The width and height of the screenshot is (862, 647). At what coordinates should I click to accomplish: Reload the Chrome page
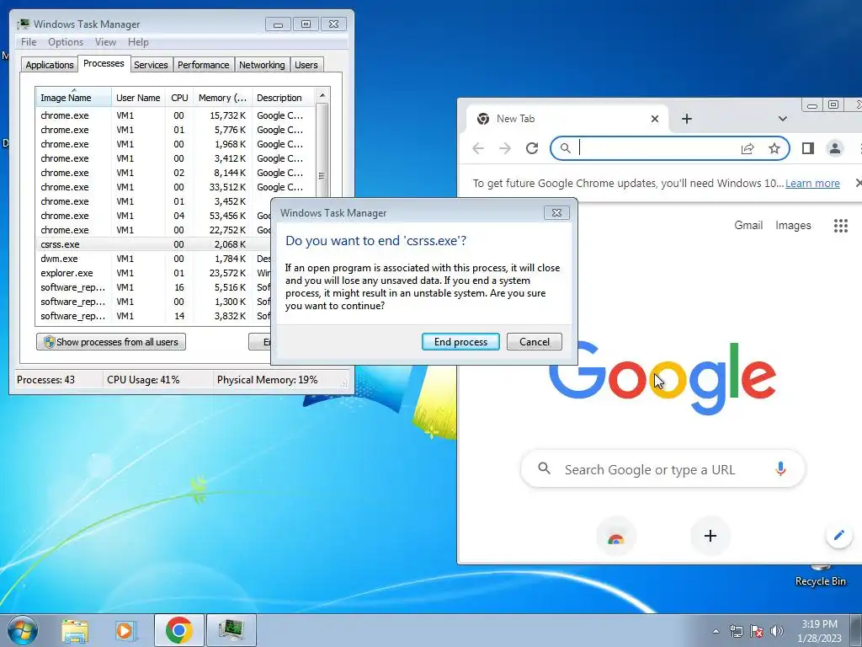(x=532, y=148)
